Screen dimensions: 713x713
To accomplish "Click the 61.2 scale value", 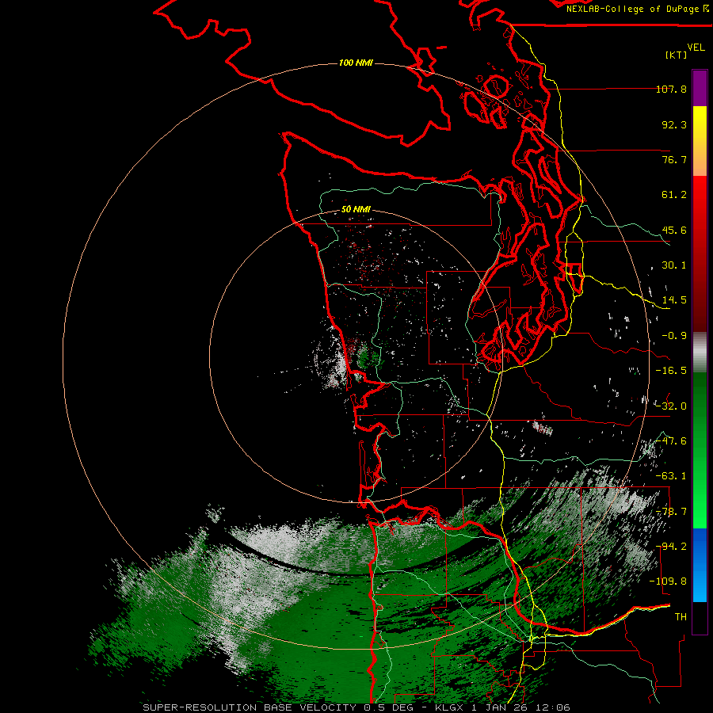I will coord(674,195).
